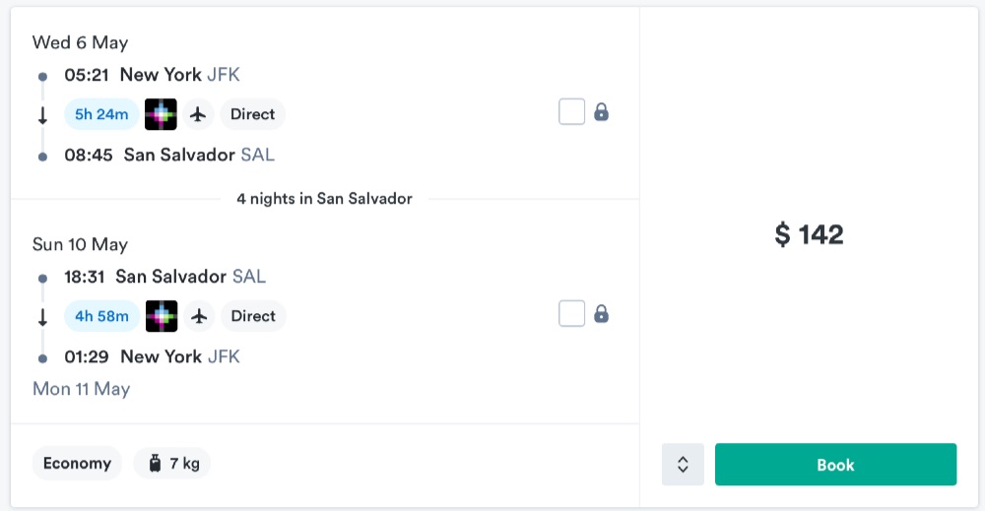Click the backpack icon in 7 kg badge
985x511 pixels.
coord(155,463)
